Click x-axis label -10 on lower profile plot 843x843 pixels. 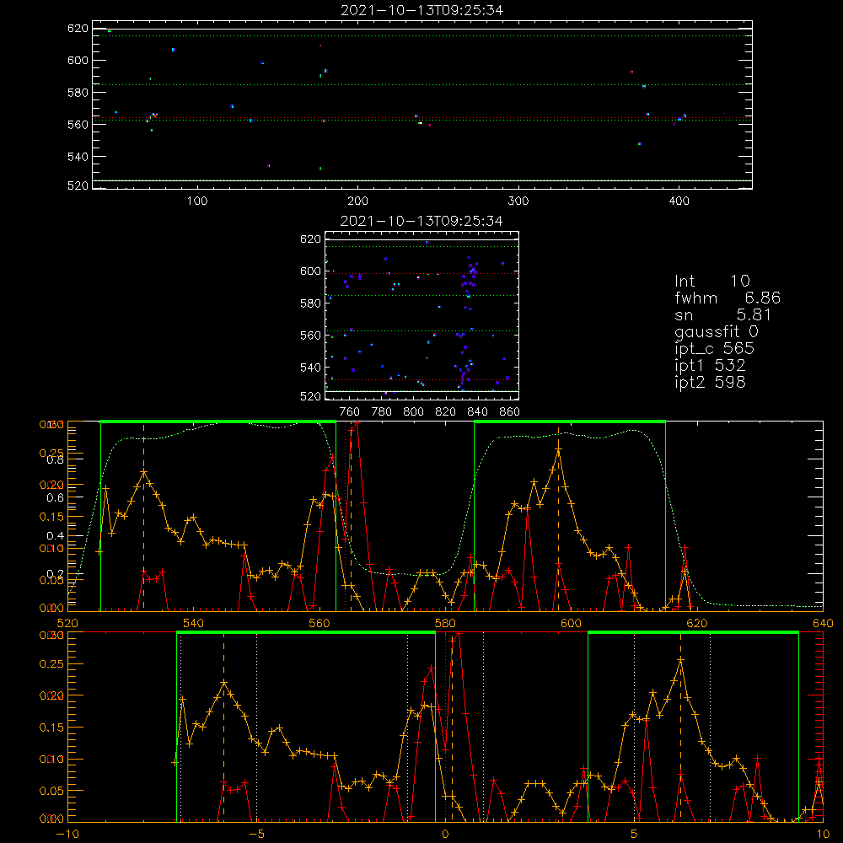click(x=67, y=835)
